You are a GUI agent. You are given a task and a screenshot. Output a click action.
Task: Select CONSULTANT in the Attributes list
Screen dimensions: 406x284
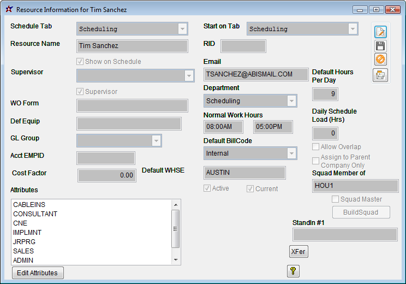tap(35, 214)
